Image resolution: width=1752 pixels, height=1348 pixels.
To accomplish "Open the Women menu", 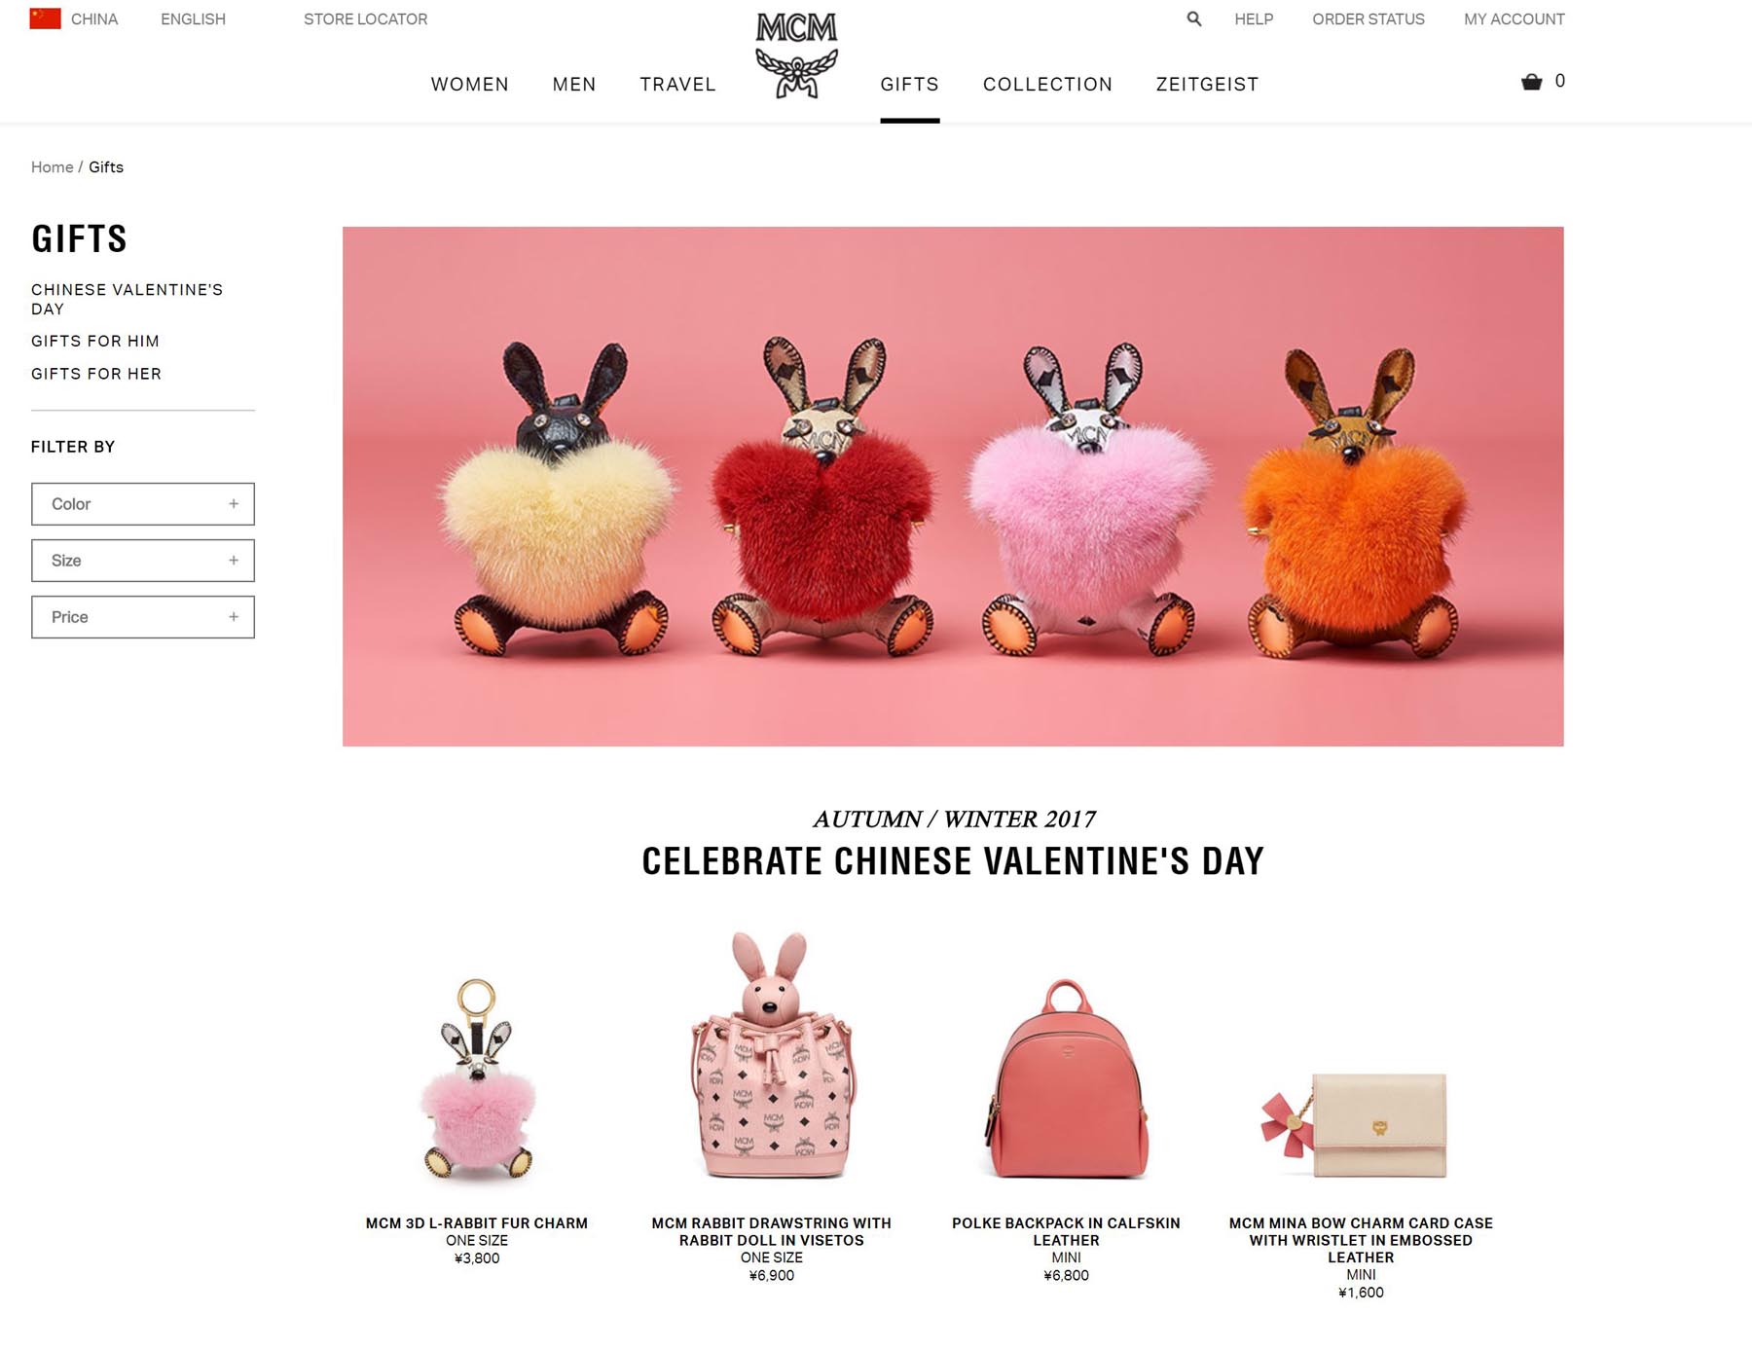I will pos(469,85).
